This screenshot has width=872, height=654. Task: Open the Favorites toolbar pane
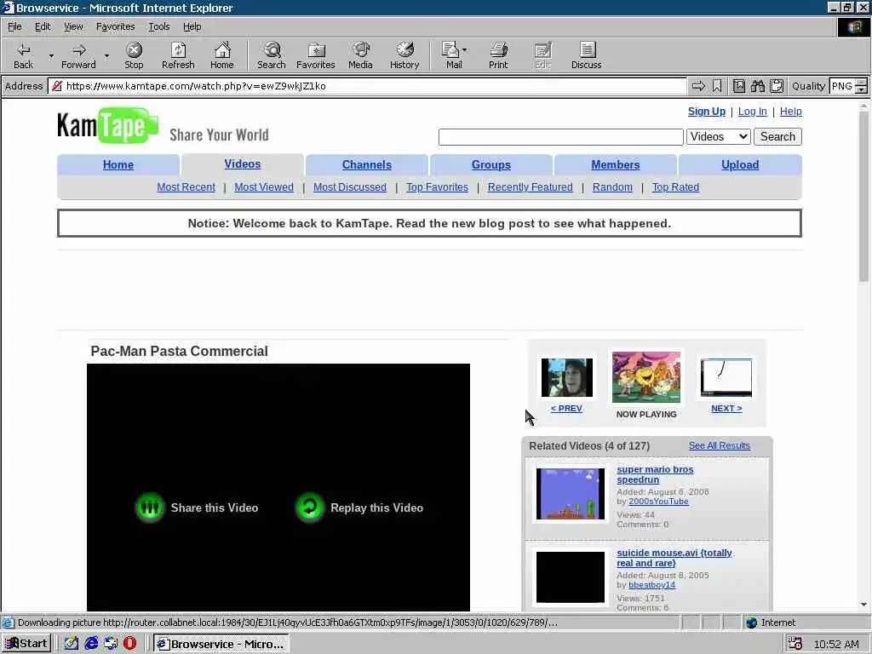(x=316, y=55)
